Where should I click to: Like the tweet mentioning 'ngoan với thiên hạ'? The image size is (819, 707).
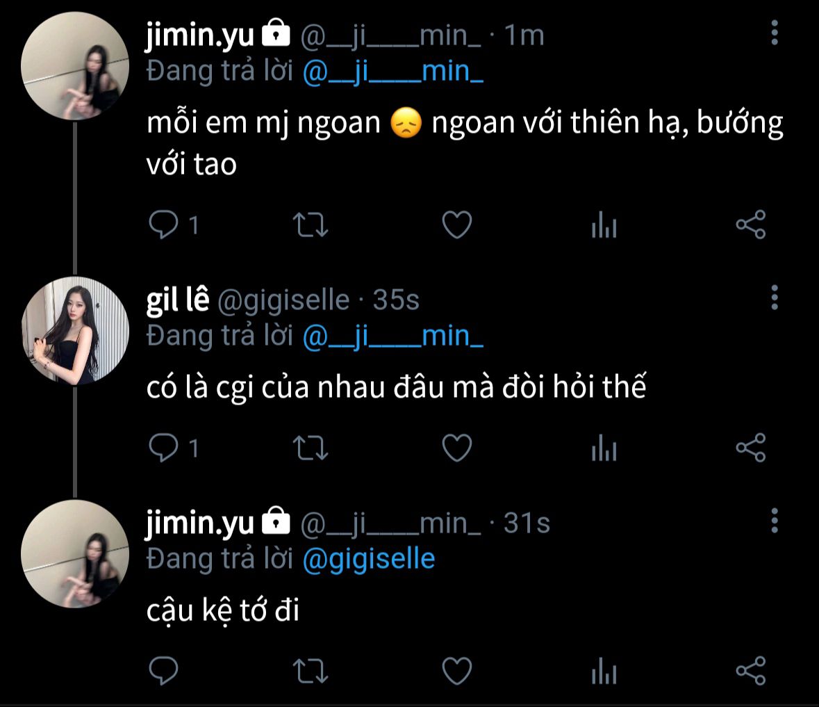pyautogui.click(x=457, y=225)
